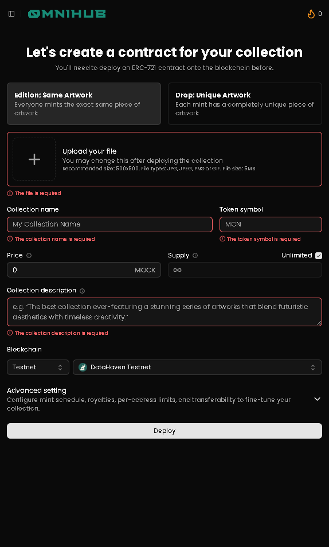Image resolution: width=329 pixels, height=547 pixels.
Task: Focus the Token symbol input
Action: (x=271, y=224)
